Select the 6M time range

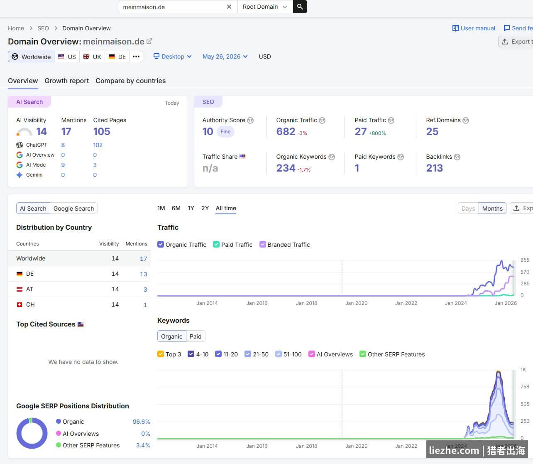click(x=176, y=208)
